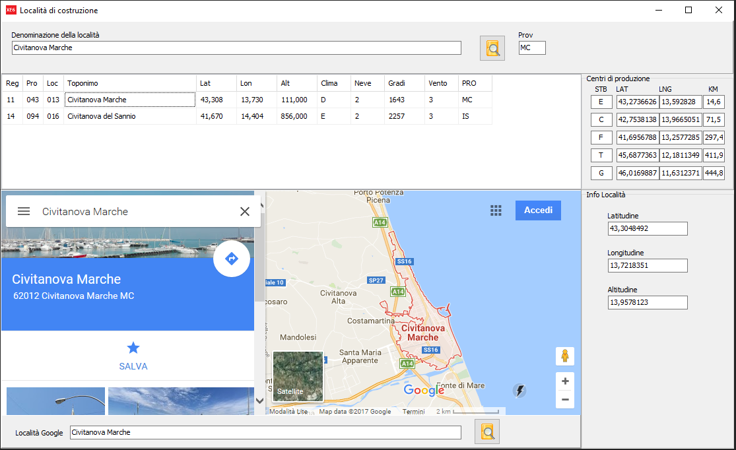Get directions with the blue arrow icon
Image resolution: width=736 pixels, height=450 pixels.
(232, 259)
